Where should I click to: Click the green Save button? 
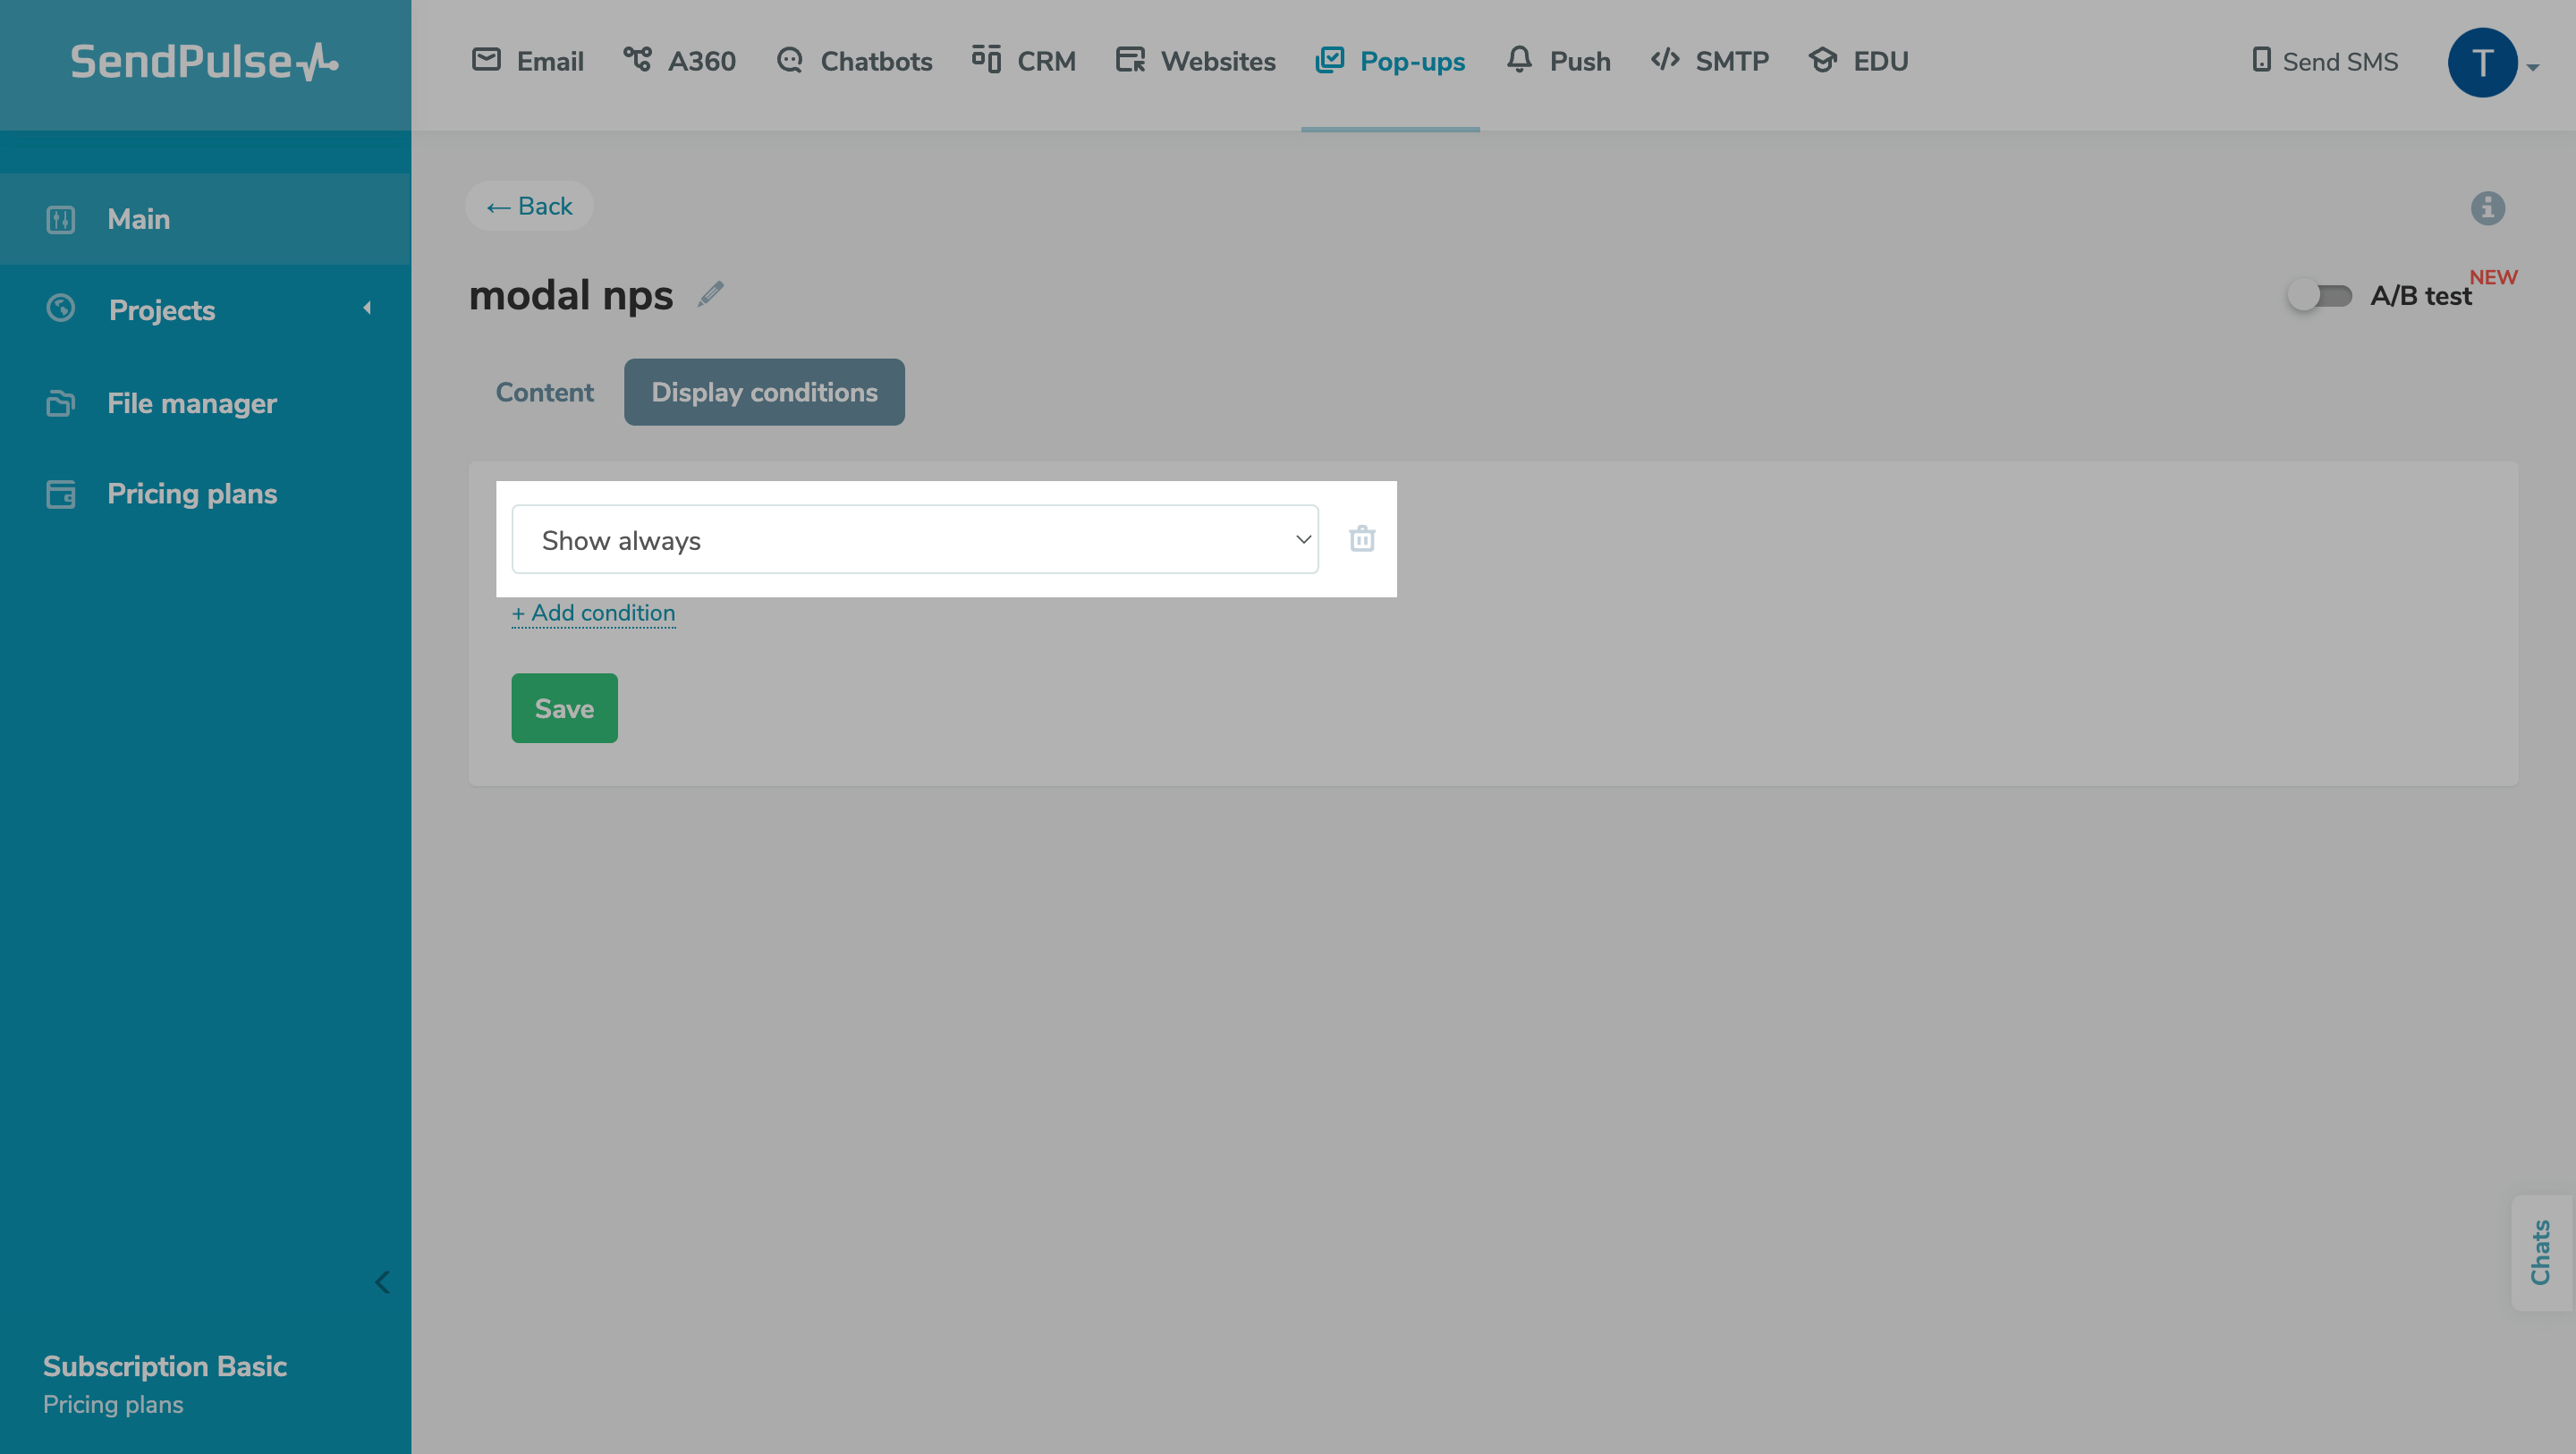click(564, 708)
